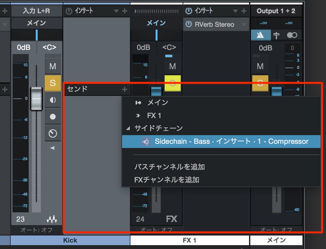Screen dimensions: 326x249
Task: Choose Sidechain Bass Compressor entry
Action: [x=221, y=142]
